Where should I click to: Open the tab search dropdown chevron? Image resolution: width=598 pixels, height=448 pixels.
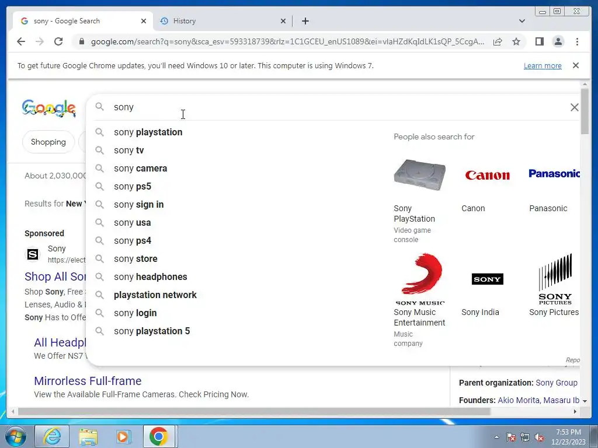[521, 21]
